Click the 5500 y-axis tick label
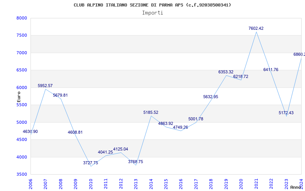The width and height of the screenshot is (305, 191). 22,105
